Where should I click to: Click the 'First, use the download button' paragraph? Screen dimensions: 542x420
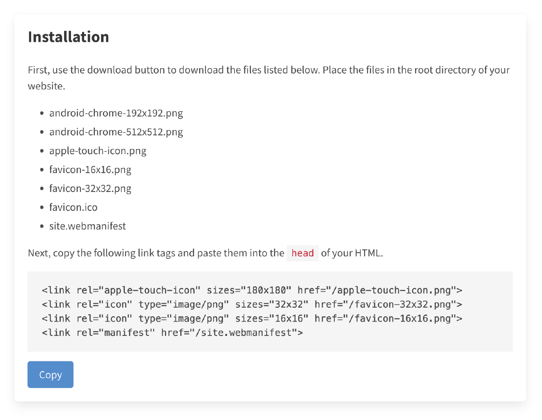269,70
